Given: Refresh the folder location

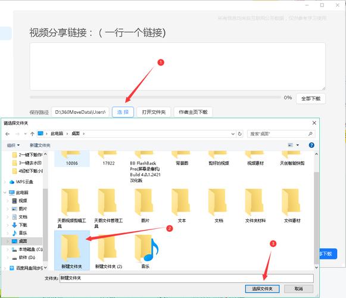Looking at the screenshot, I should 239,134.
